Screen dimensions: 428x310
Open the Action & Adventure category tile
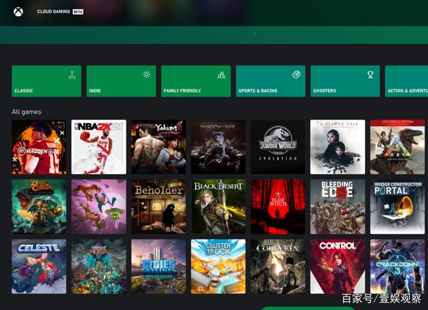(x=407, y=81)
